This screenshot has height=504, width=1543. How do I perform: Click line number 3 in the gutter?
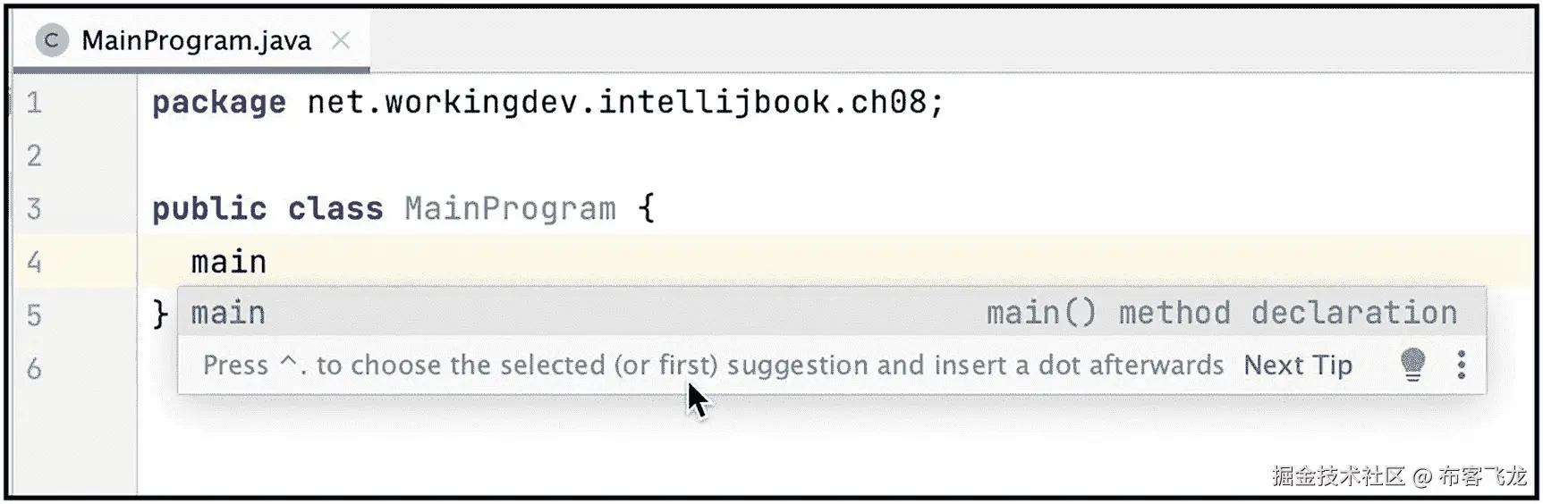pyautogui.click(x=34, y=209)
